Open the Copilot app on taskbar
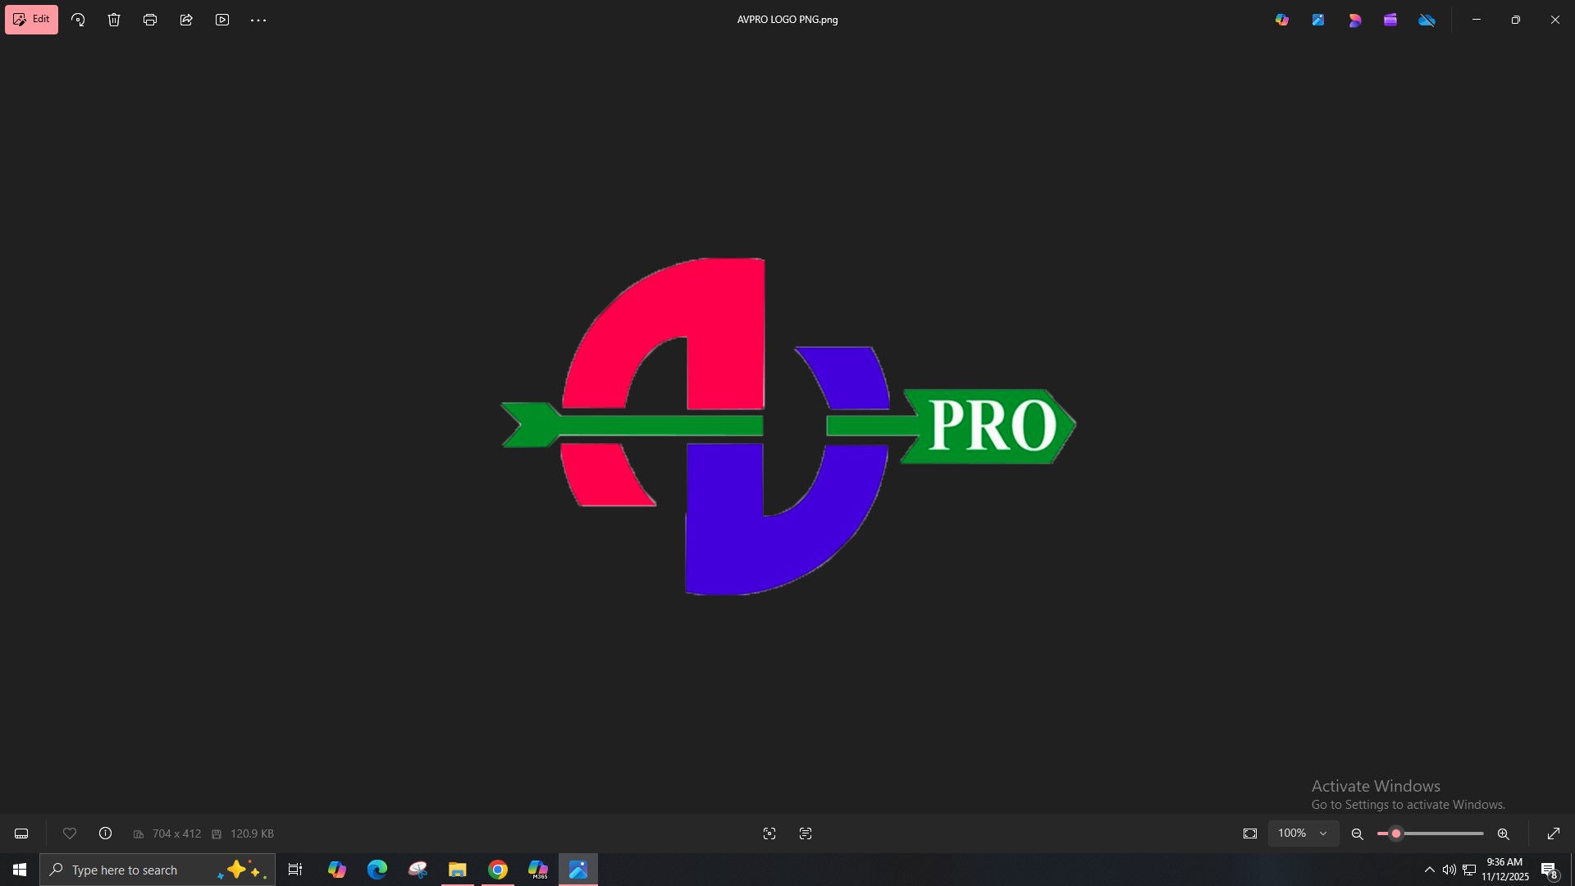Screen dimensions: 1575x886 337,870
